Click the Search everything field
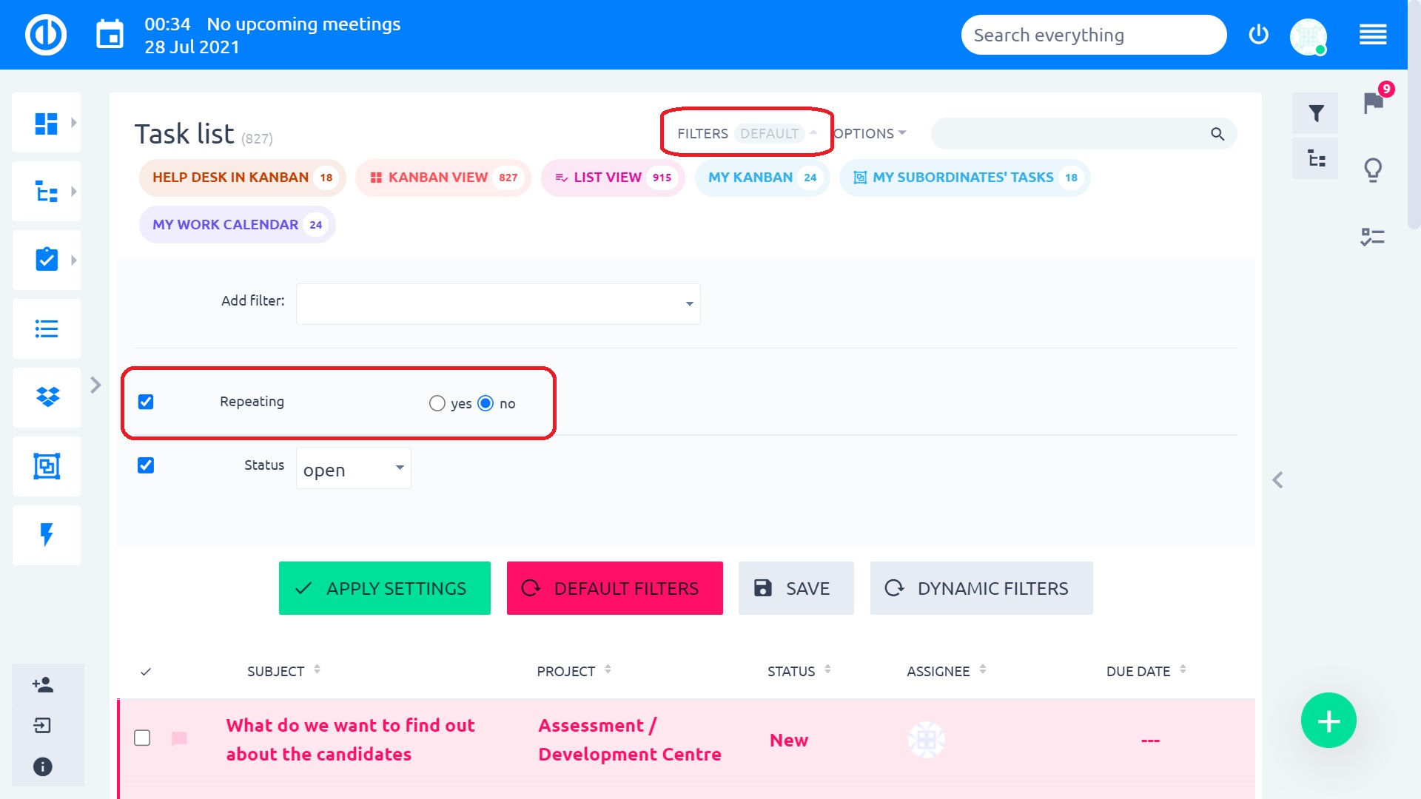 pyautogui.click(x=1092, y=35)
